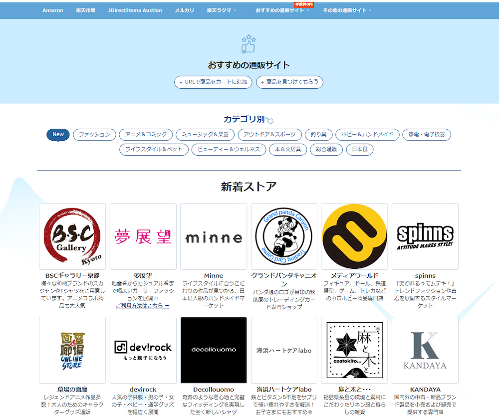This screenshot has width=499, height=419.
Task: Select 本&文房具 category filter
Action: 288,150
